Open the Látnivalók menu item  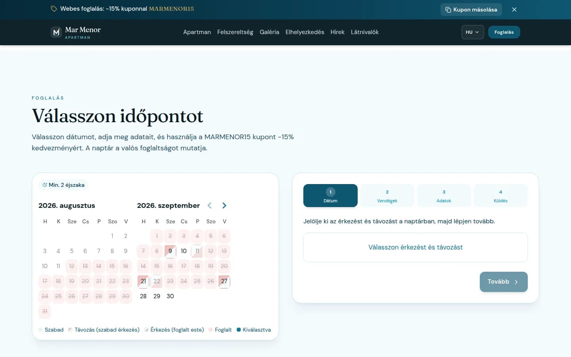tap(365, 32)
